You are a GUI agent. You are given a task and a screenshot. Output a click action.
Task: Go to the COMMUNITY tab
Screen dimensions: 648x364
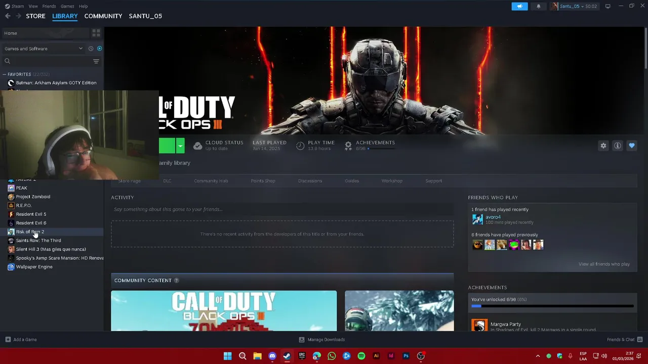[x=103, y=16]
